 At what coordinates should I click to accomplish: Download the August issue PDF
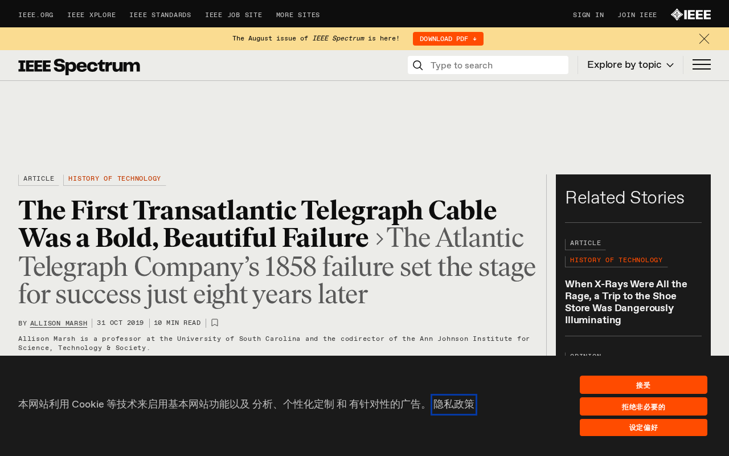[448, 39]
